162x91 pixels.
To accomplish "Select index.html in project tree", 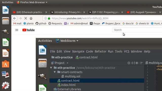I will click(x=67, y=85).
